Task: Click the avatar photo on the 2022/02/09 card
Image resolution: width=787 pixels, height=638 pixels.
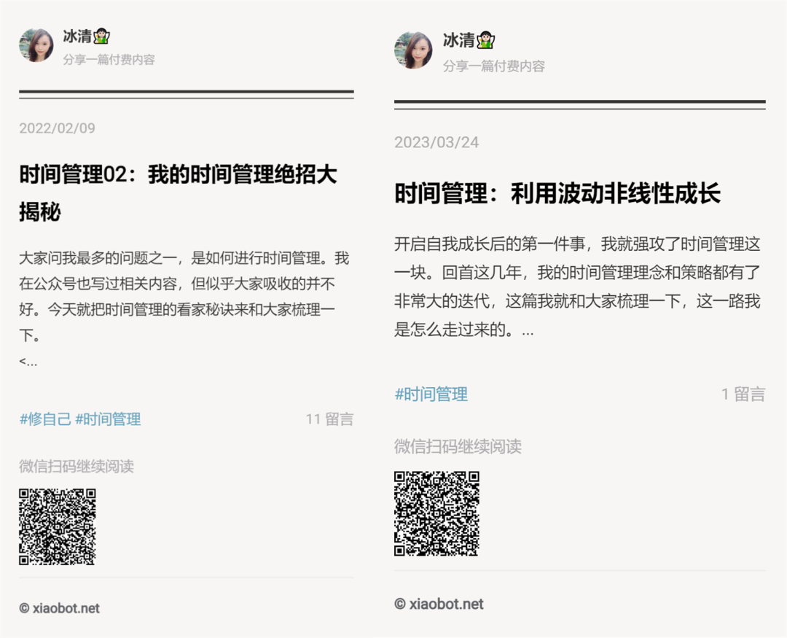Action: click(36, 45)
